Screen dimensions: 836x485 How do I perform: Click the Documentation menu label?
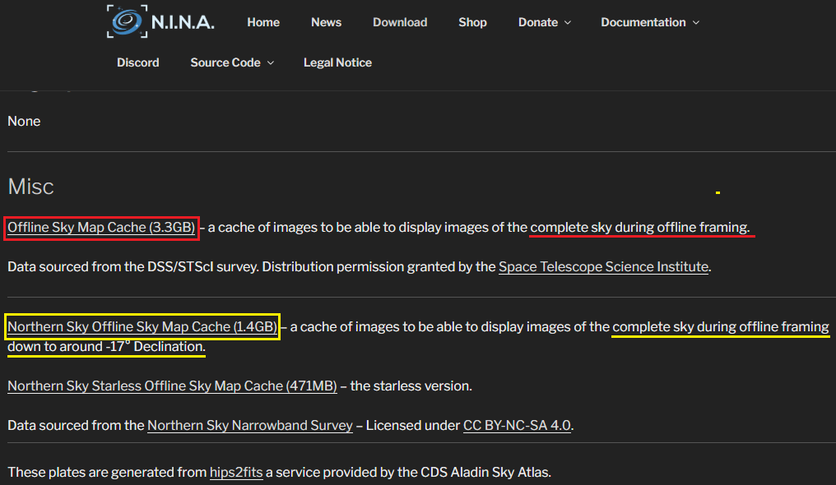coord(643,22)
